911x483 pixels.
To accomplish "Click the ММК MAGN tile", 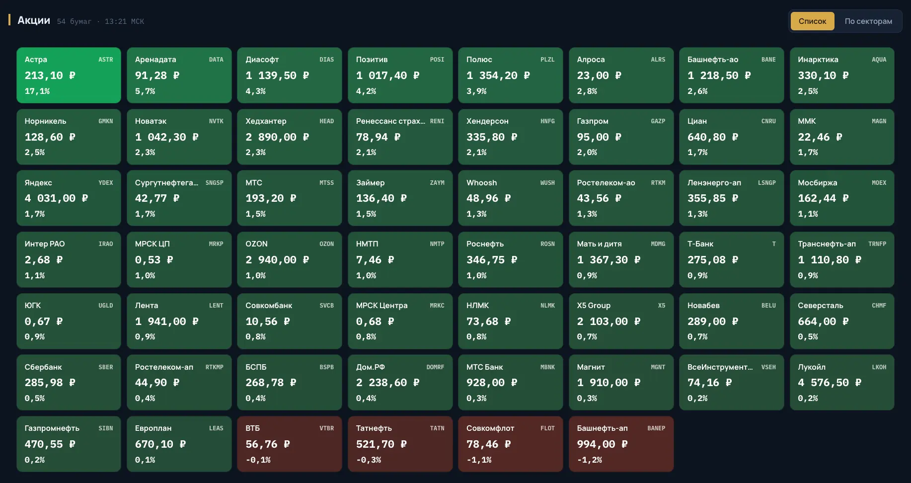I will click(842, 137).
